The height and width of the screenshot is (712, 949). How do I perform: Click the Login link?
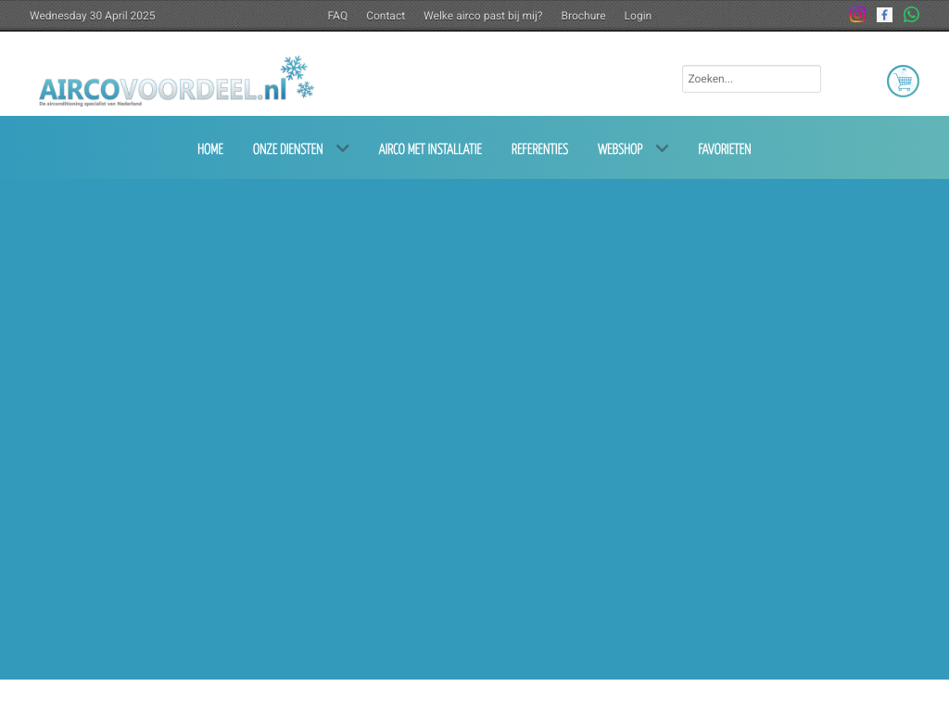pyautogui.click(x=638, y=16)
